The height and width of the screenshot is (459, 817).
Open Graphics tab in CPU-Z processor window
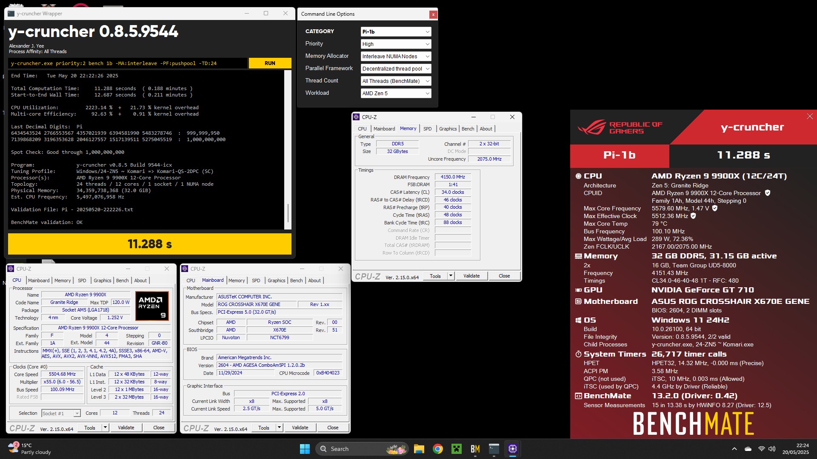click(103, 280)
